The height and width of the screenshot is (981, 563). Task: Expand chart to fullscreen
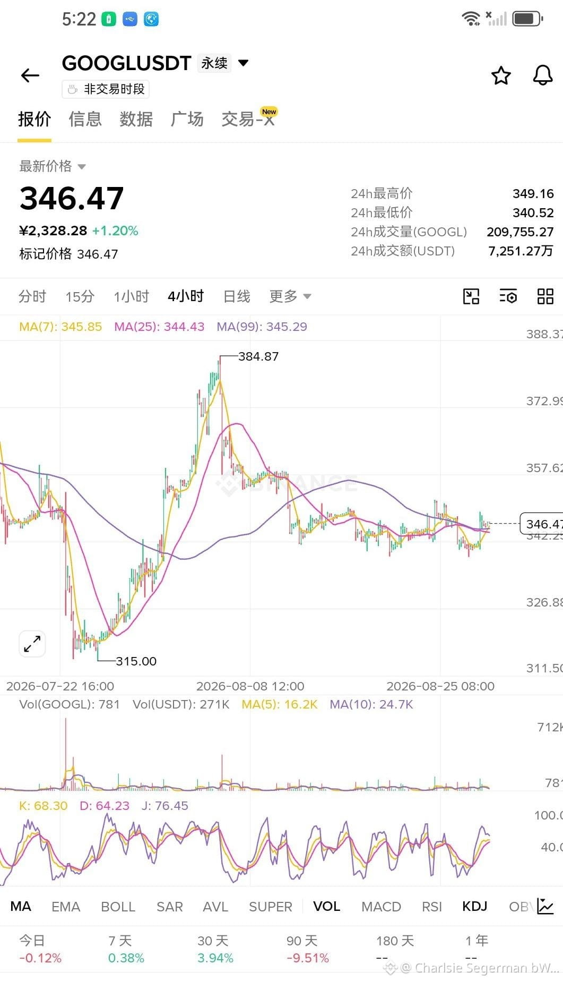[32, 644]
